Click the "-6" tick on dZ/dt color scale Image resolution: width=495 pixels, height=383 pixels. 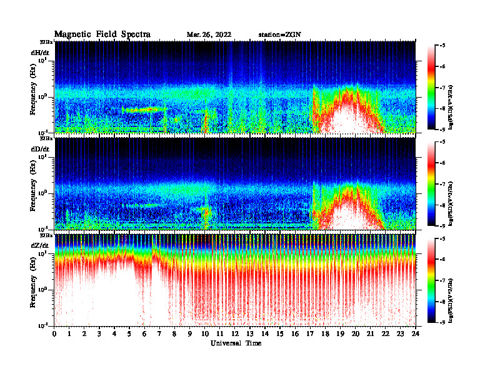coord(442,260)
